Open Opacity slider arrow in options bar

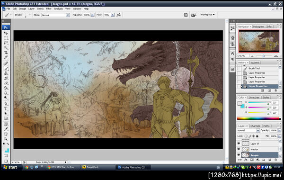92,15
